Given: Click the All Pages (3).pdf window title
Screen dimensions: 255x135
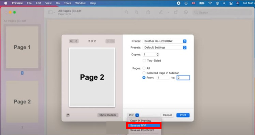Looking at the screenshot, I should (70, 11).
